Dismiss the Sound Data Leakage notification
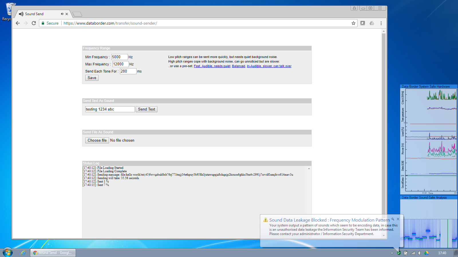 point(398,219)
